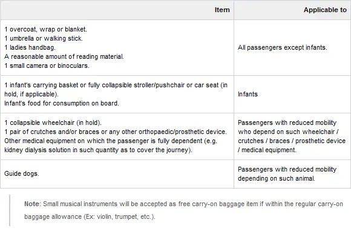
Task: Select the overcoat, wrap or blanket line
Action: click(45, 29)
